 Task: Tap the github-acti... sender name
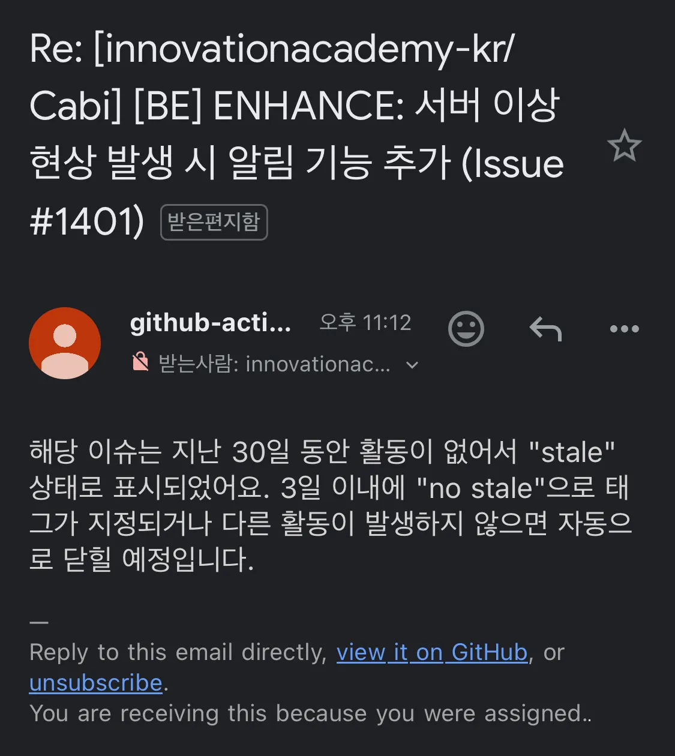click(211, 323)
